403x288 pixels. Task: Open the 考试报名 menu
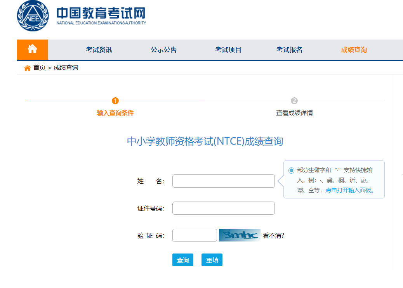click(x=289, y=50)
